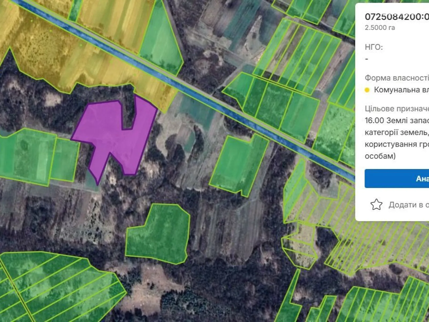Click the yellow communal ownership dot
The width and height of the screenshot is (429, 322).
click(x=367, y=90)
